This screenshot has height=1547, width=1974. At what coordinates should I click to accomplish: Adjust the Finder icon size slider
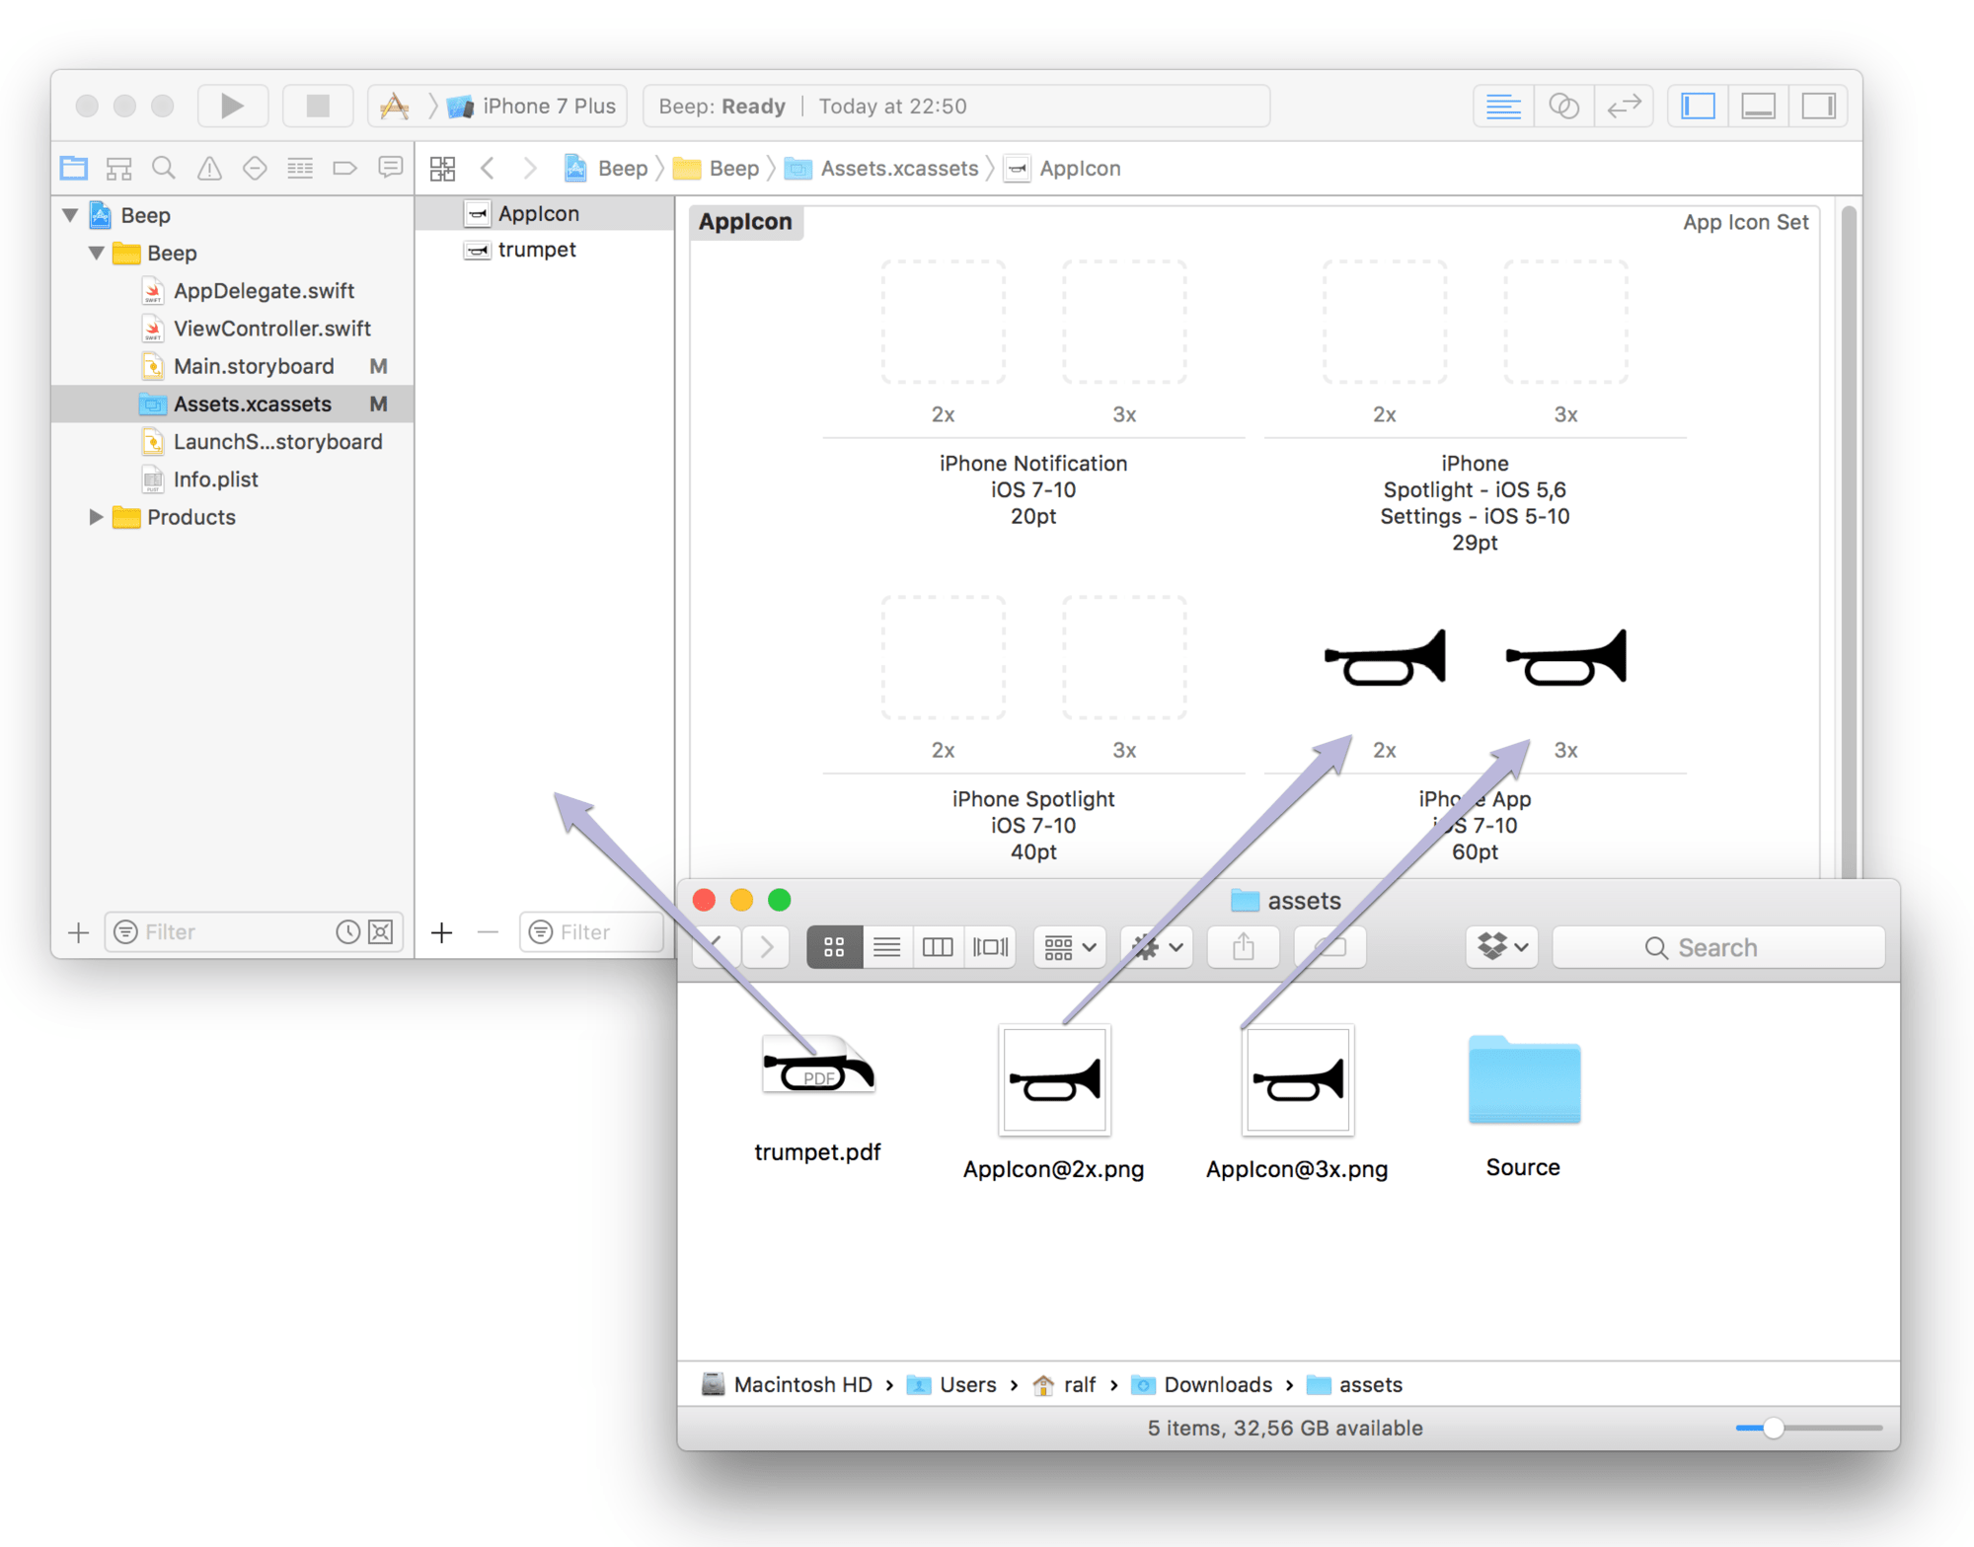click(x=1773, y=1428)
